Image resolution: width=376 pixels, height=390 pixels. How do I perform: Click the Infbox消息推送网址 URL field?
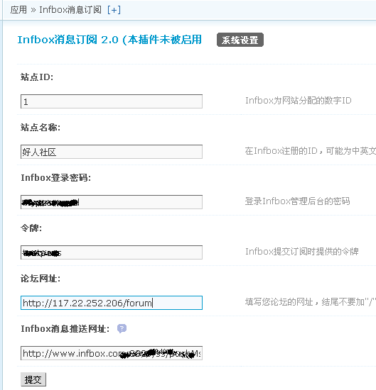(112, 353)
